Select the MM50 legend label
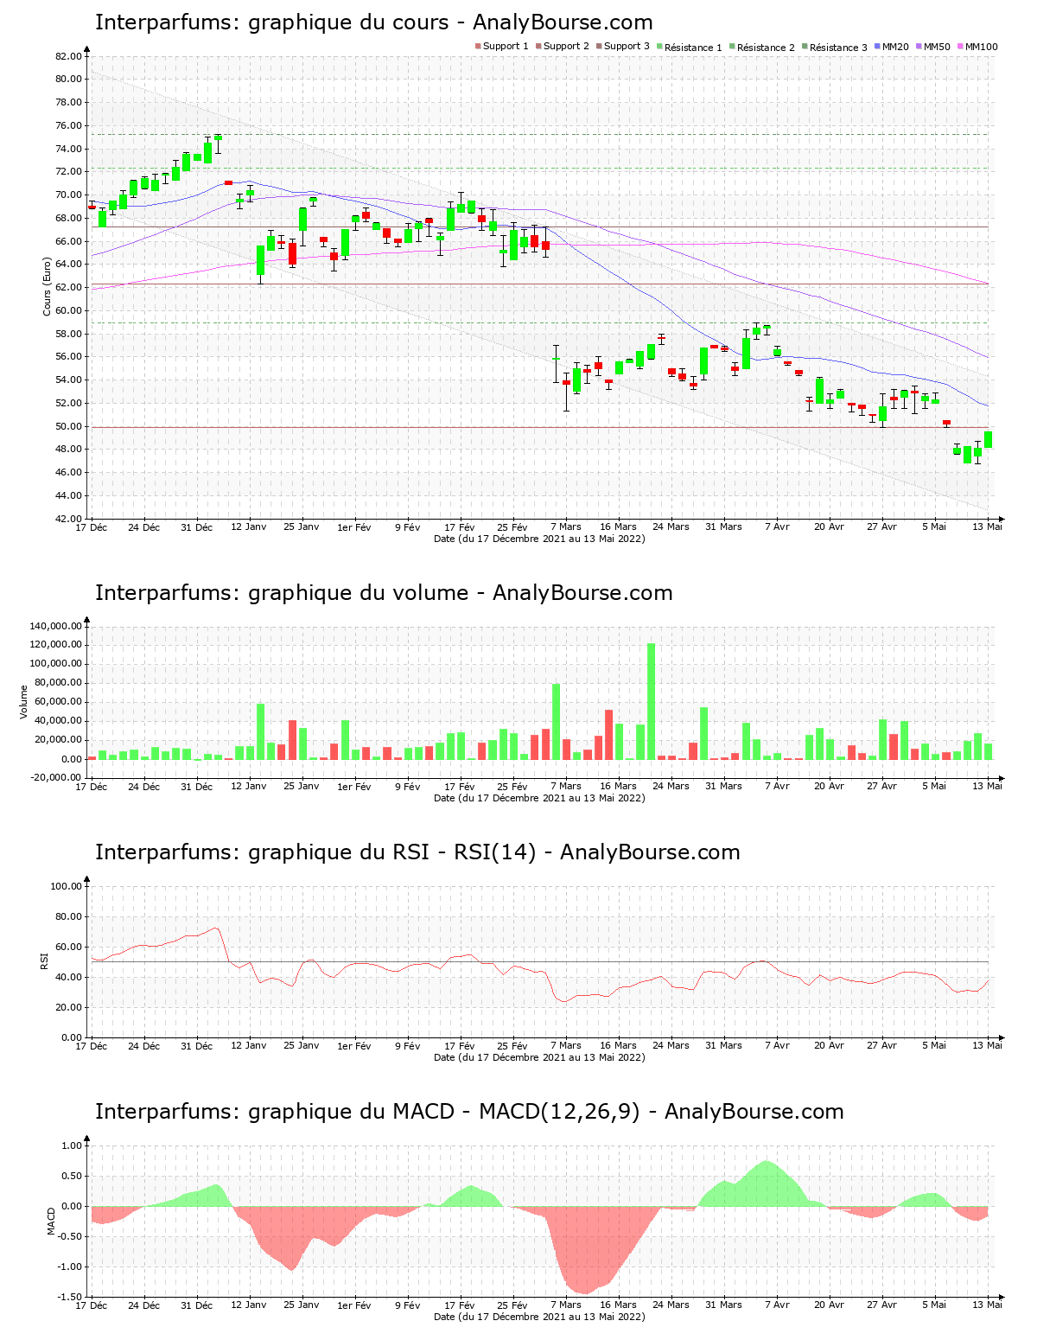1037x1340 pixels. click(937, 47)
